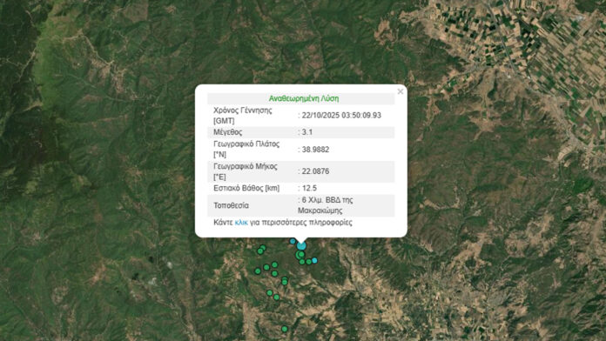Close the earthquake info popup
The image size is (606, 341).
(401, 91)
